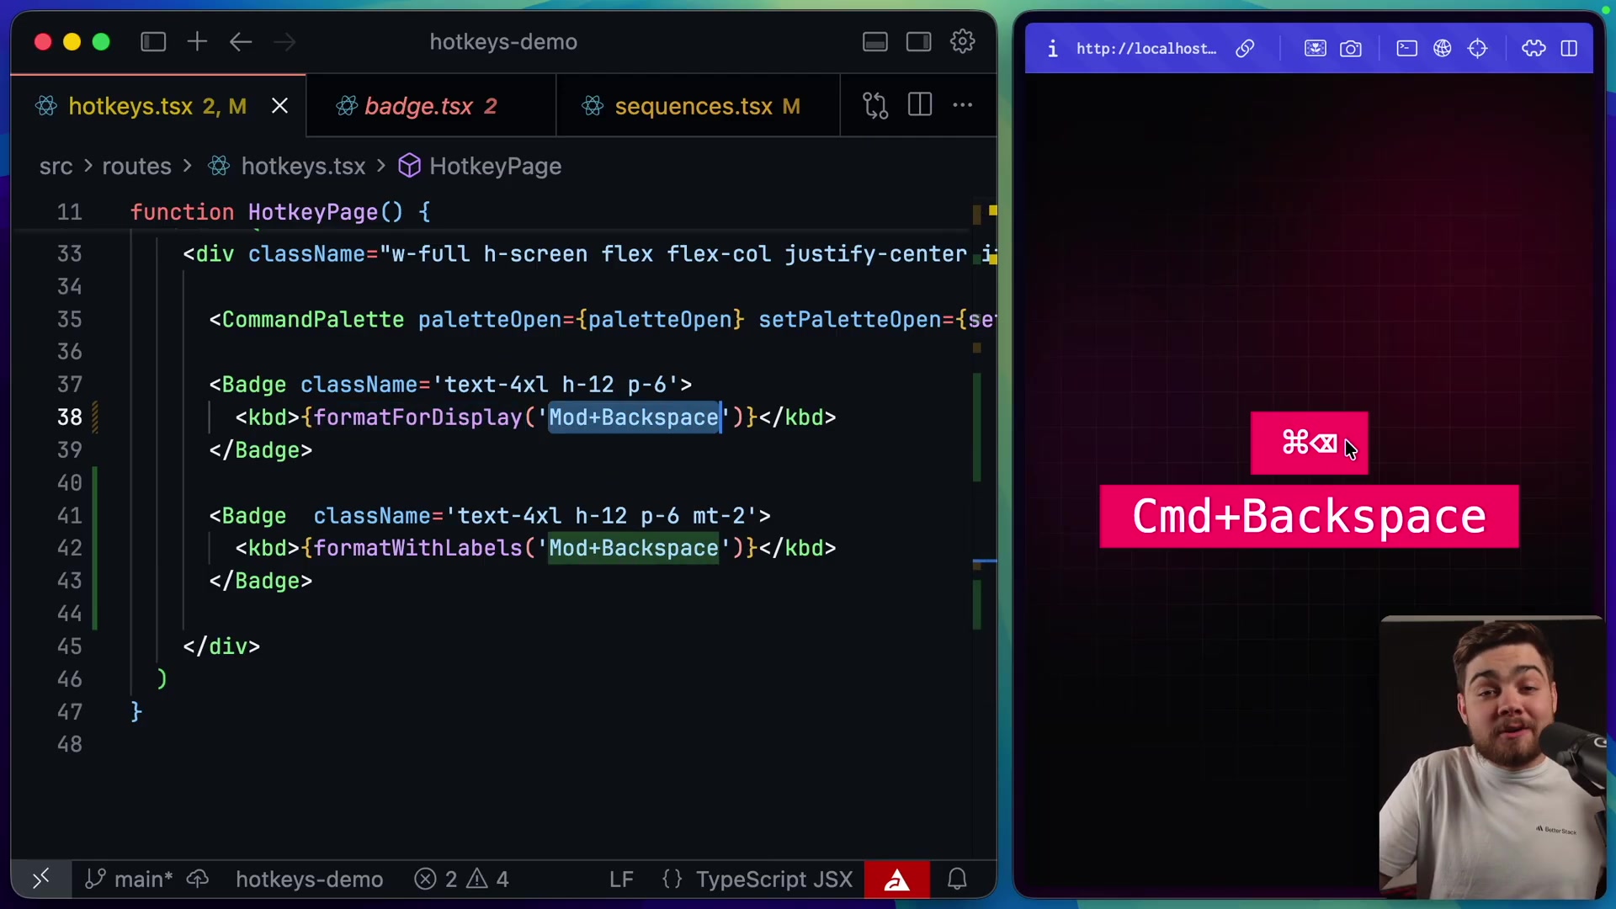Image resolution: width=1616 pixels, height=909 pixels.
Task: Copy link with the chain icon
Action: pyautogui.click(x=1245, y=49)
